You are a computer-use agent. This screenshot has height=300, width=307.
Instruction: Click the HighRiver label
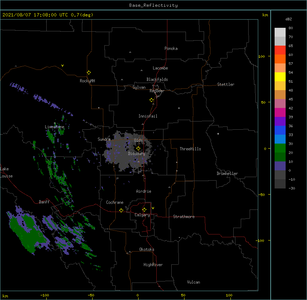pyautogui.click(x=153, y=265)
